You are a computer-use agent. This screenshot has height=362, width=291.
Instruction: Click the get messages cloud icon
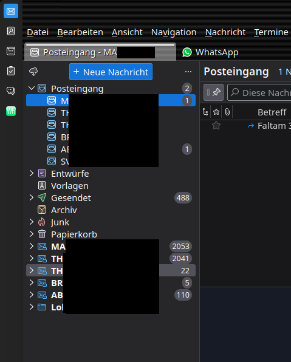33,72
